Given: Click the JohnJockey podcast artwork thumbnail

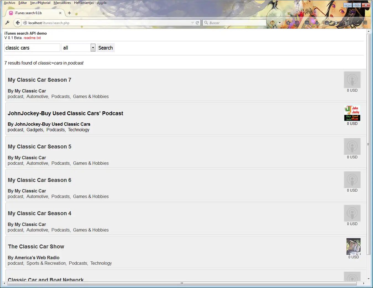Looking at the screenshot, I should tap(352, 113).
